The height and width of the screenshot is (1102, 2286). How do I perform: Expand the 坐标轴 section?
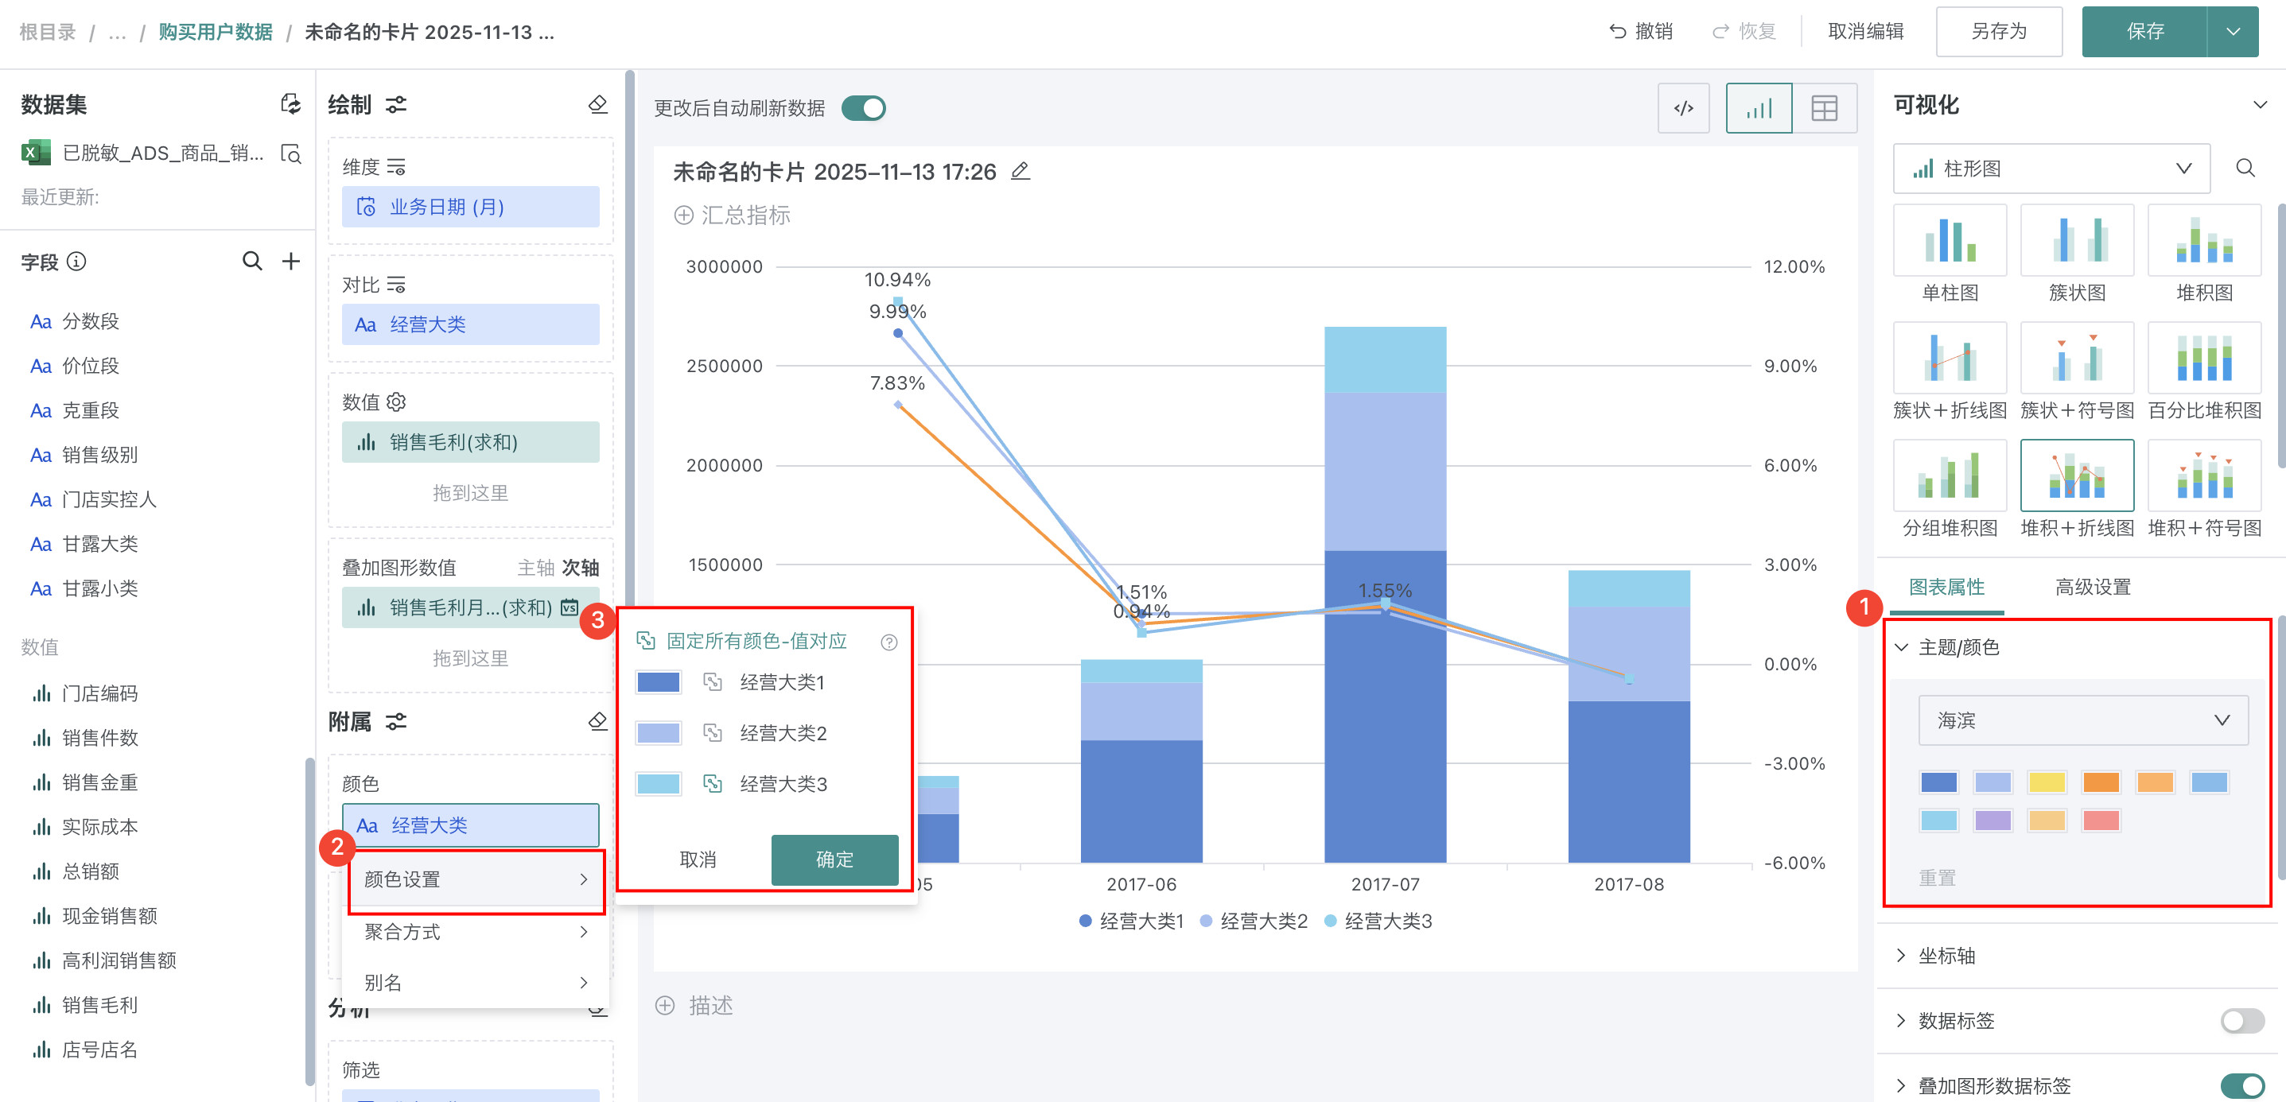pos(1946,956)
